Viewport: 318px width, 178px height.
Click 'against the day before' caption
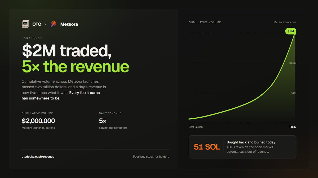coord(113,128)
